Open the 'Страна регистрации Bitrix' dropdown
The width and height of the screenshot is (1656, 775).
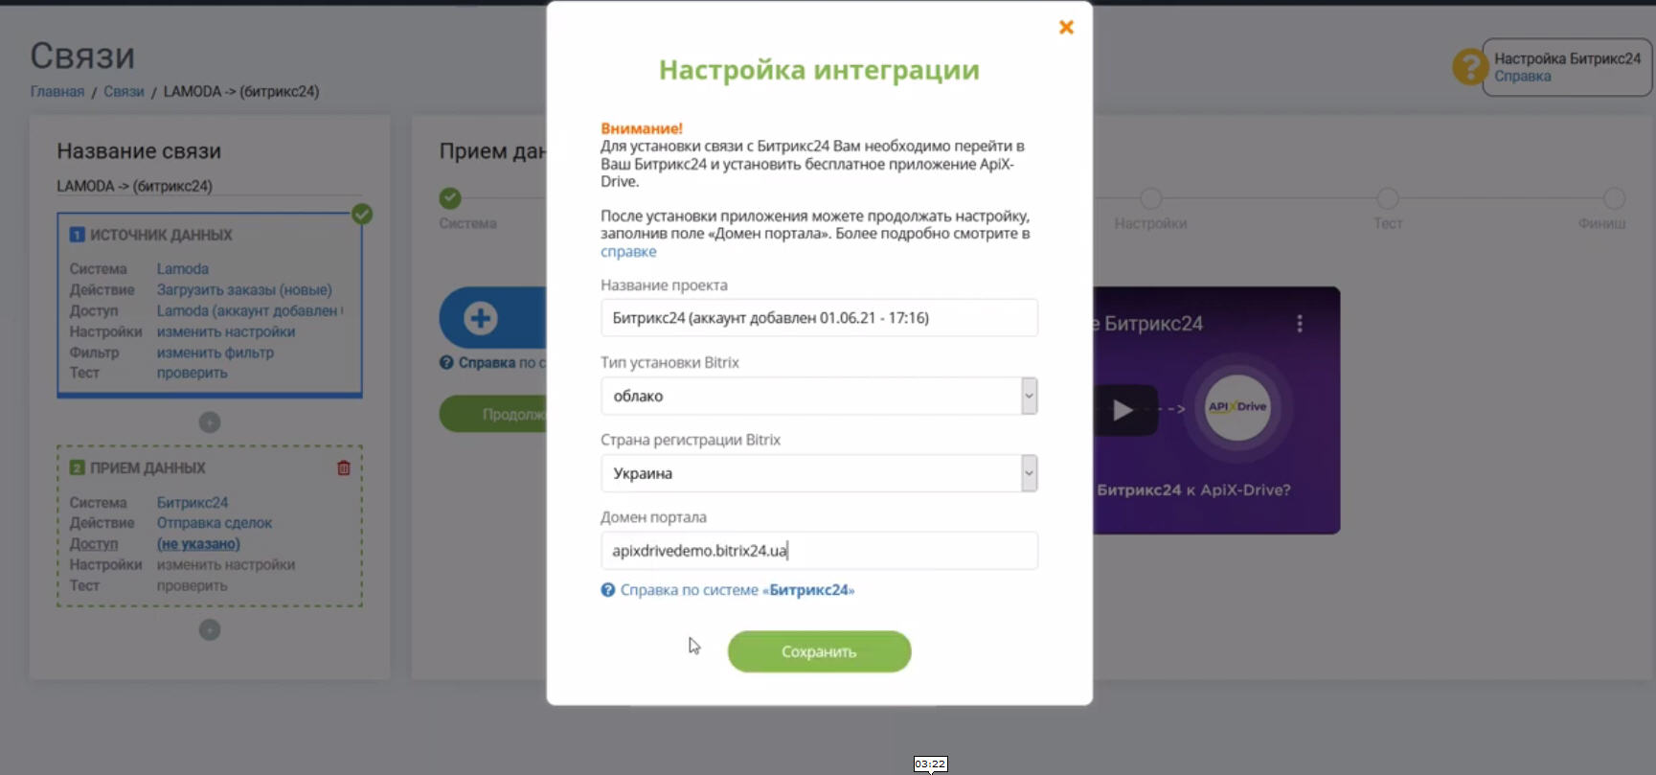pyautogui.click(x=819, y=473)
